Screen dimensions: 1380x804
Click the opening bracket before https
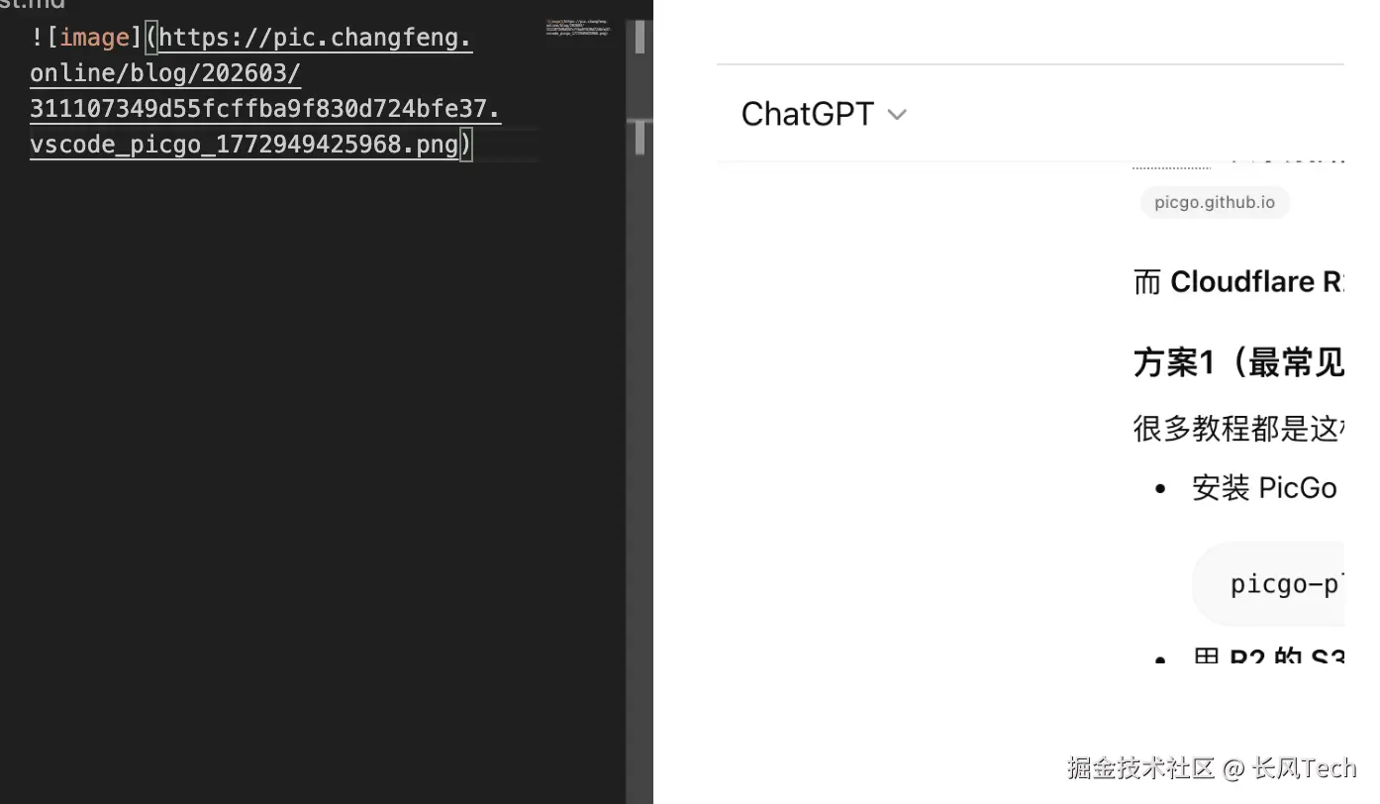pos(151,38)
